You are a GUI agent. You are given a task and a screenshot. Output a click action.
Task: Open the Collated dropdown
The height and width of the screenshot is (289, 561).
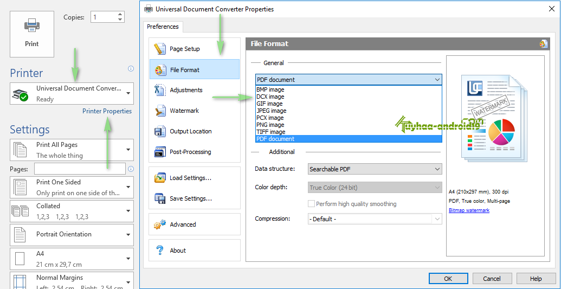(x=72, y=211)
